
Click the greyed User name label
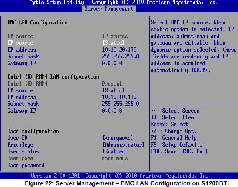click(20, 158)
